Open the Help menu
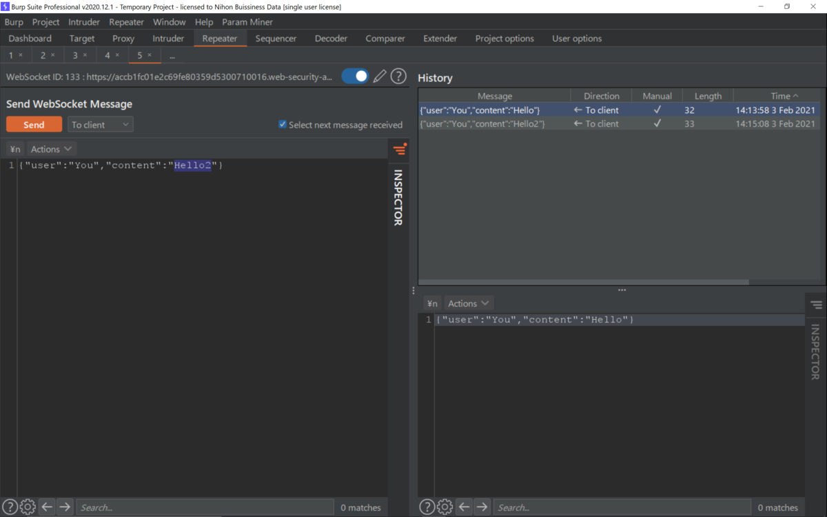This screenshot has width=827, height=517. point(204,22)
